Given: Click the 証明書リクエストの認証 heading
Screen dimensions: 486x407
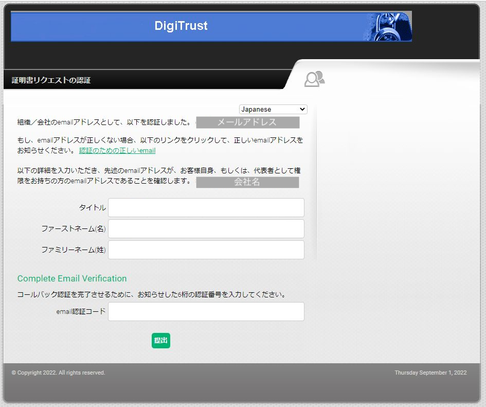Looking at the screenshot, I should (51, 80).
